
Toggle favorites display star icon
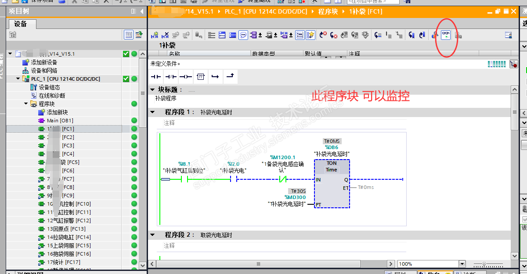click(x=311, y=35)
